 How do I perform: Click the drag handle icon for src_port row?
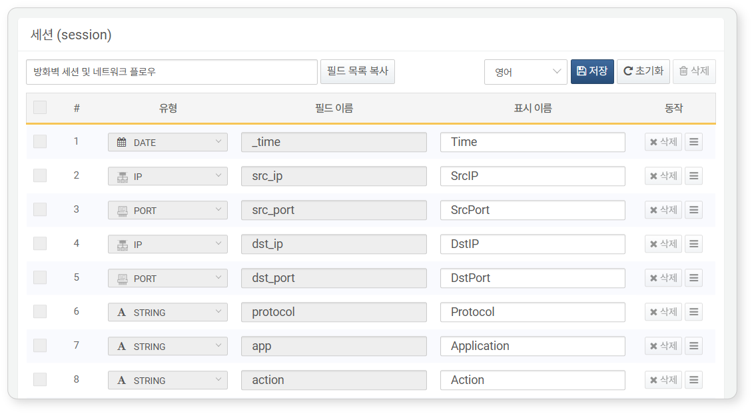693,210
